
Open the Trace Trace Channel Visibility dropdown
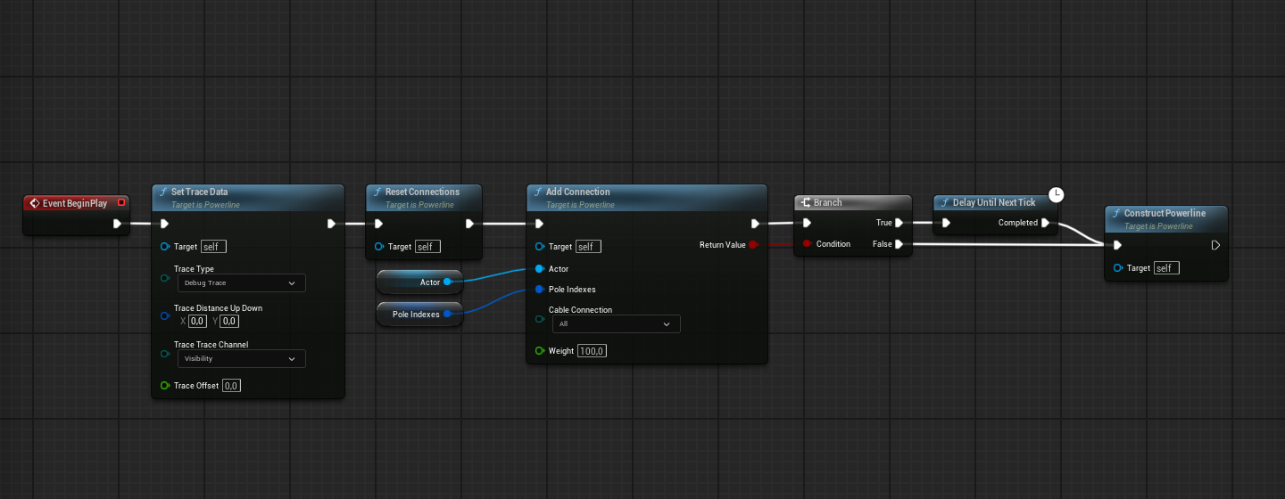pyautogui.click(x=239, y=359)
